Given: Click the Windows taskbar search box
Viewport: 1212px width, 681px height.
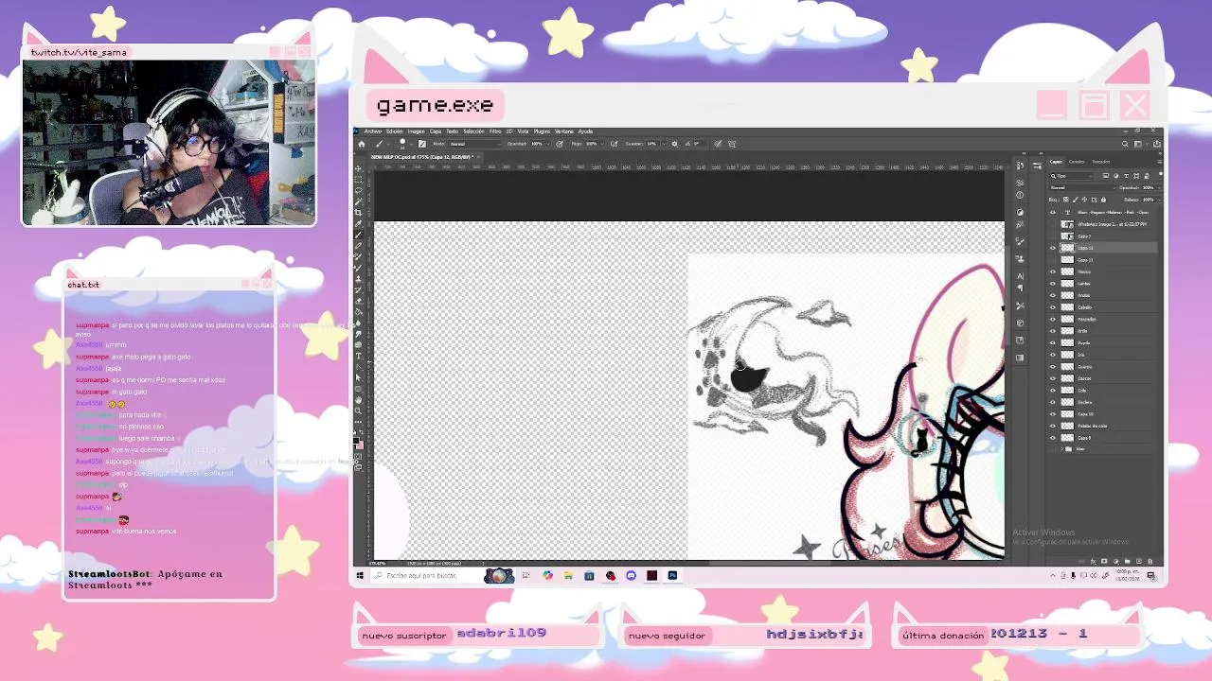Looking at the screenshot, I should point(428,575).
